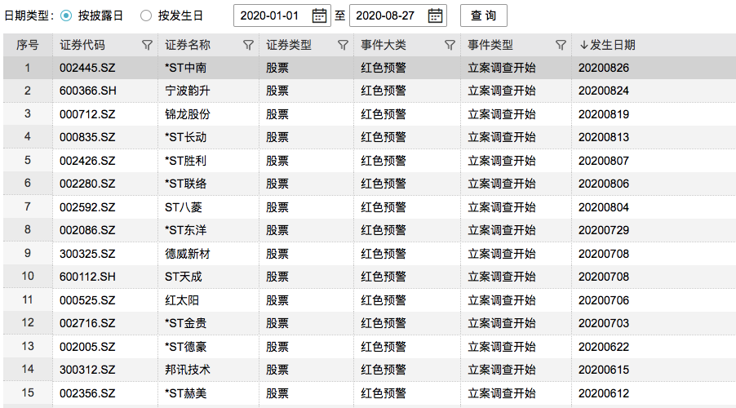This screenshot has width=736, height=408.
Task: Click occurrence date 20200622
Action: [604, 347]
